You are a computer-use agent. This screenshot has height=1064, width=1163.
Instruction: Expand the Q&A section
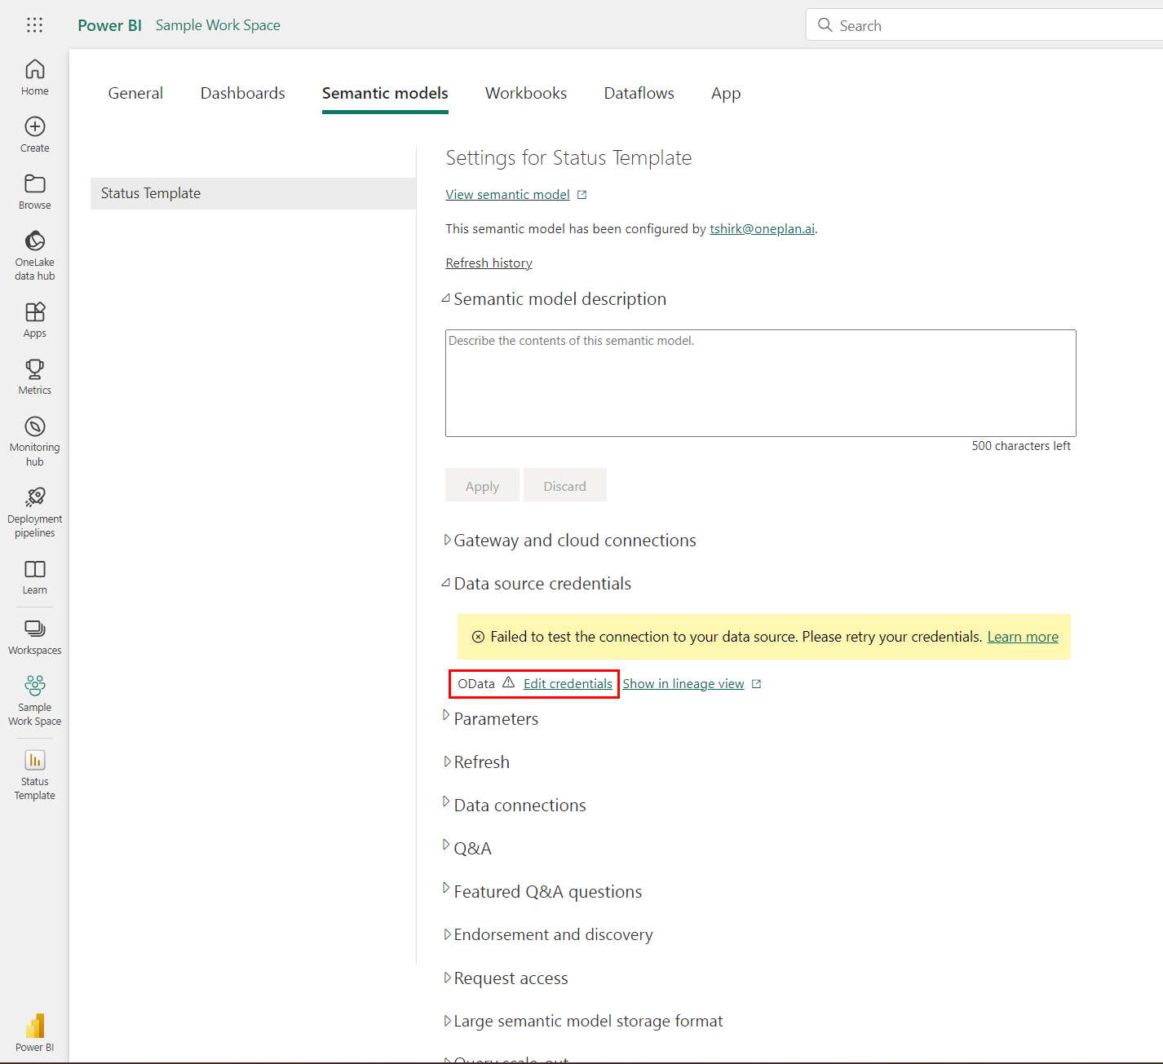(x=446, y=845)
